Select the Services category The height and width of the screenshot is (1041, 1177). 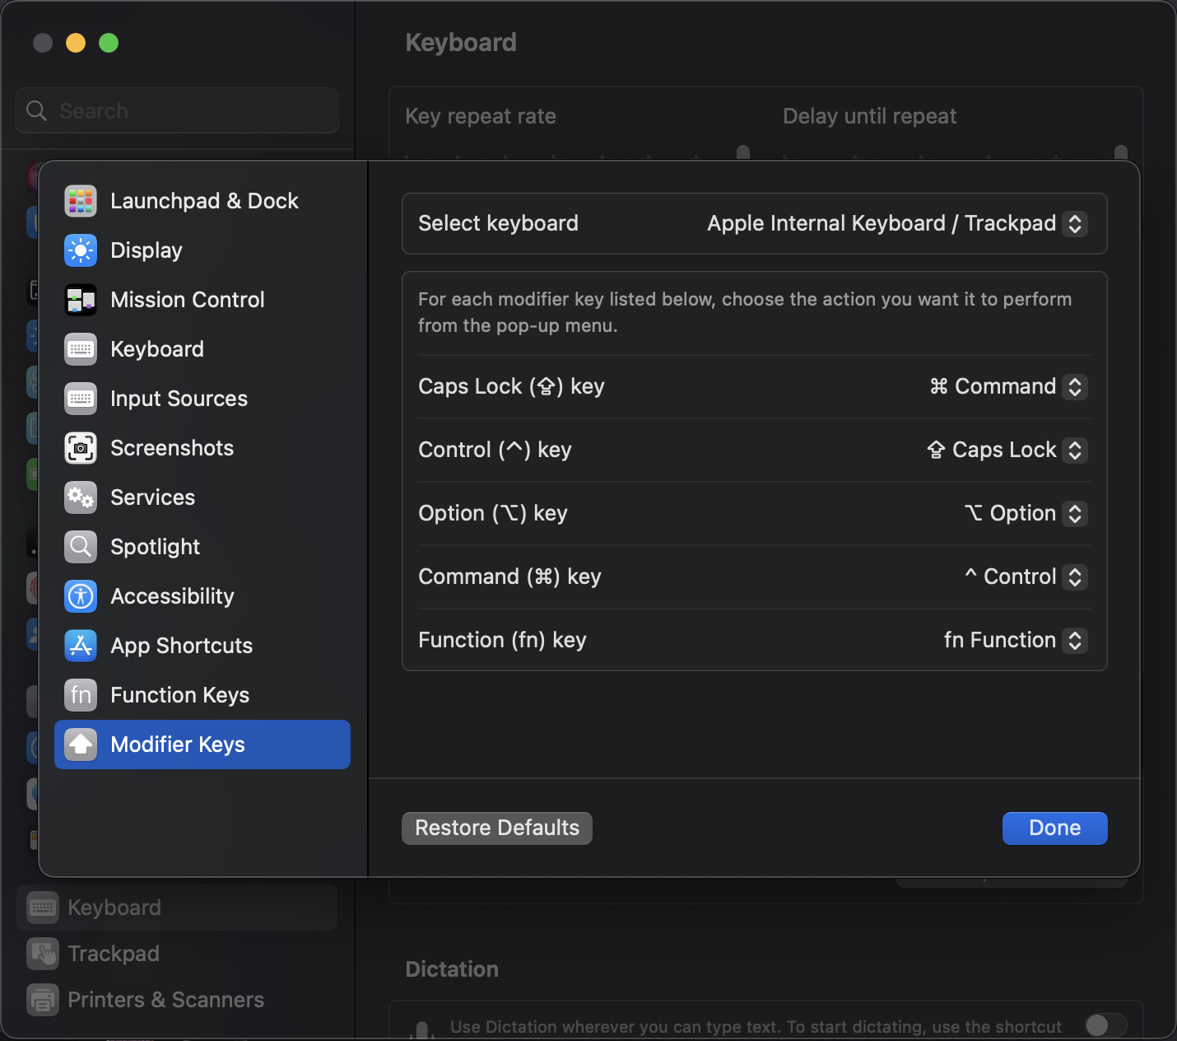[202, 497]
